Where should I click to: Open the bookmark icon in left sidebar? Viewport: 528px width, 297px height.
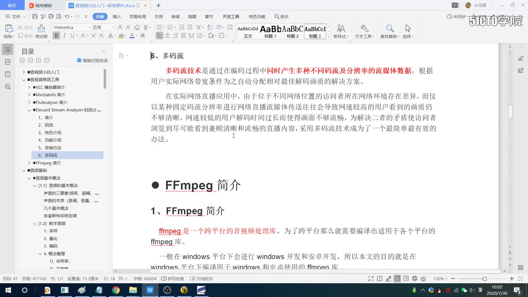[7, 74]
